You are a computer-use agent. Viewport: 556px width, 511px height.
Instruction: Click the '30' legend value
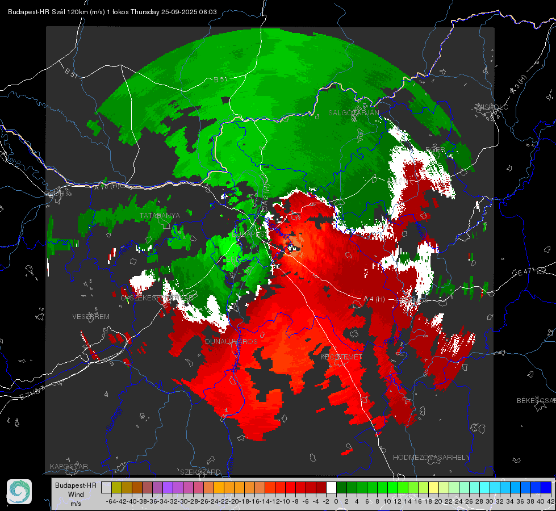490,501
